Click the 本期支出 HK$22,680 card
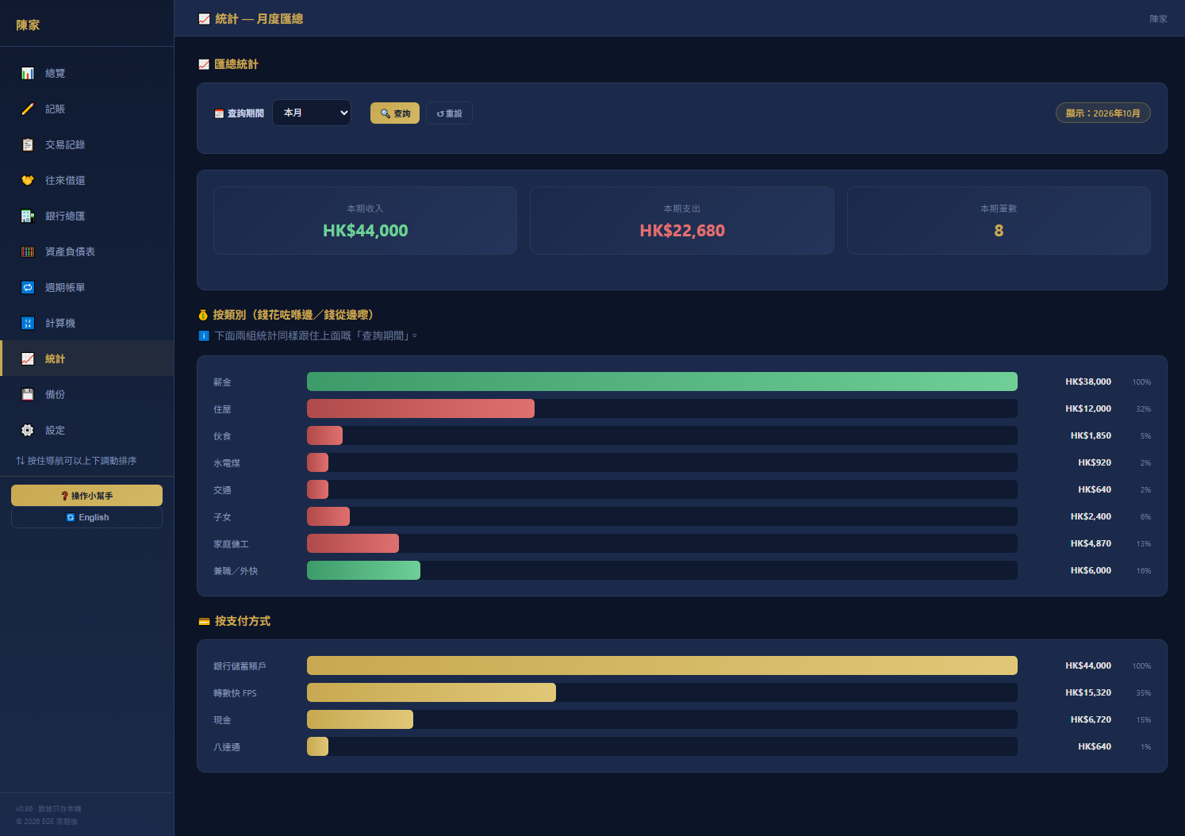 (x=682, y=221)
